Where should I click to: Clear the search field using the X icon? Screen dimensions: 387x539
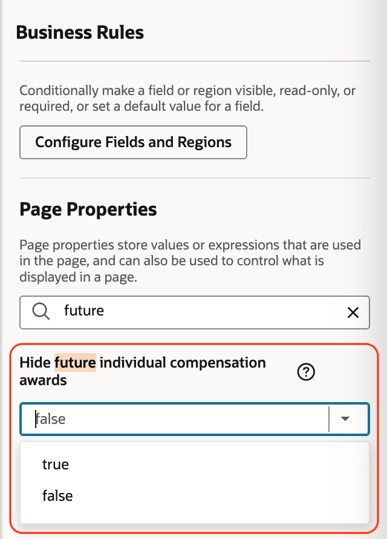(353, 312)
